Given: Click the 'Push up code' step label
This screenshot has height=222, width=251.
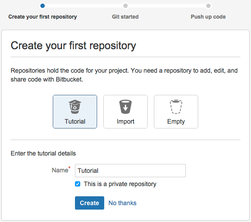Looking at the screenshot, I should tap(208, 17).
